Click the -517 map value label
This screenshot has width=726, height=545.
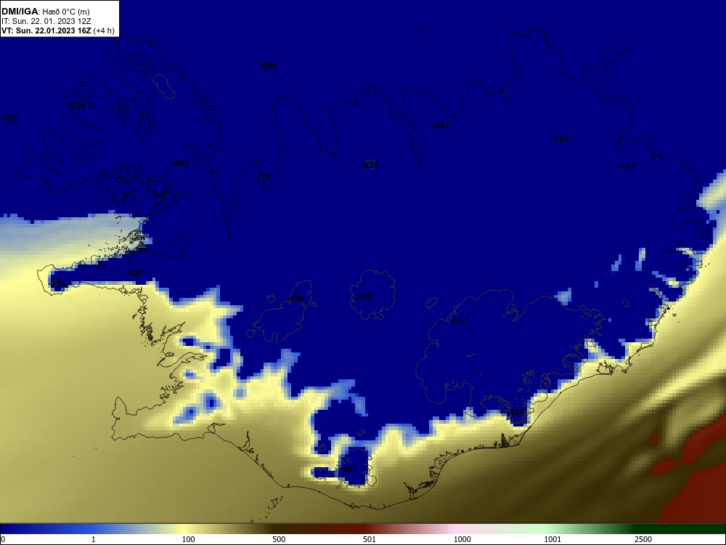(458, 320)
